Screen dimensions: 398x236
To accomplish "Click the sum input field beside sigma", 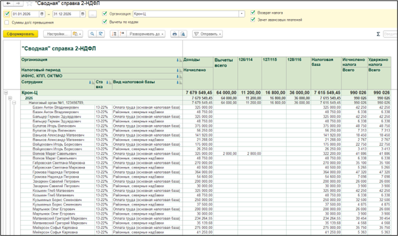I will tap(390, 34).
